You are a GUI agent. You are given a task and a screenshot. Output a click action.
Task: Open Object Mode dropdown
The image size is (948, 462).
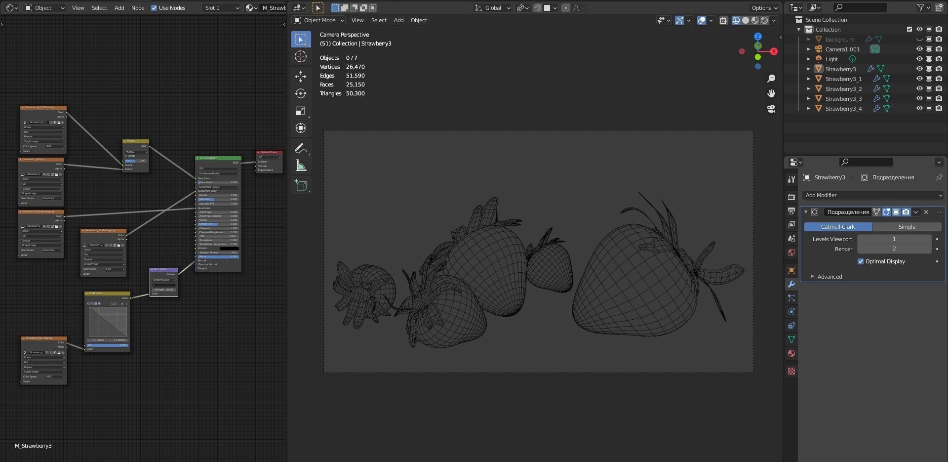pos(318,20)
